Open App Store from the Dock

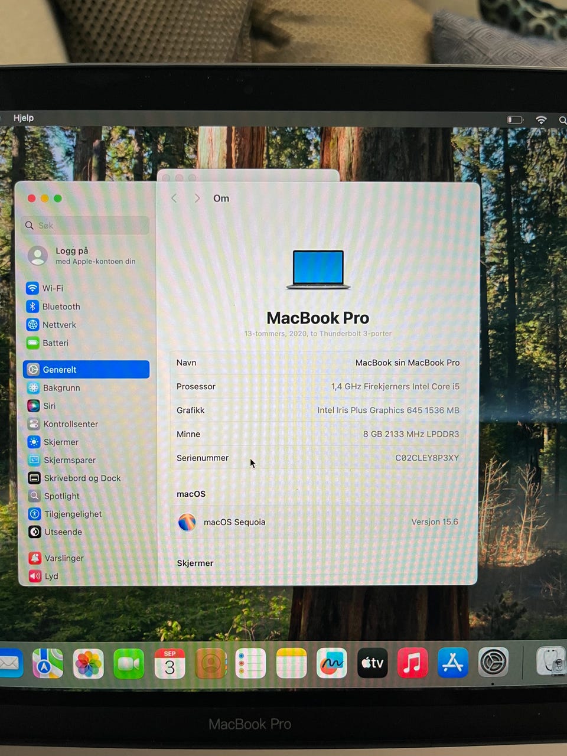[453, 662]
